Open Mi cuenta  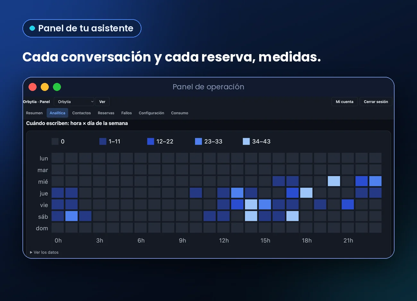(x=345, y=102)
